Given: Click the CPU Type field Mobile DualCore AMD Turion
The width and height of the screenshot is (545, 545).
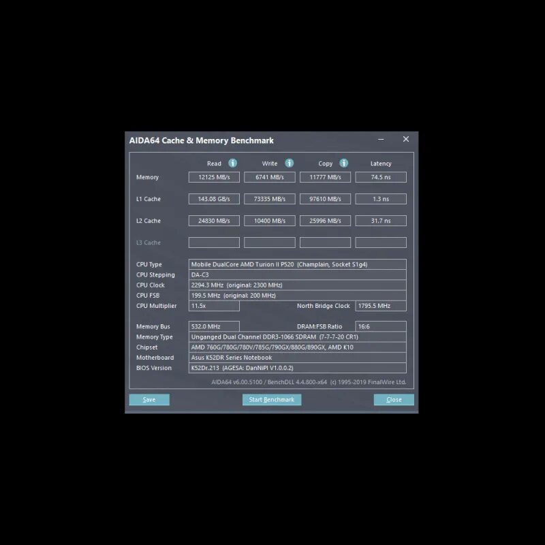Looking at the screenshot, I should [x=298, y=264].
